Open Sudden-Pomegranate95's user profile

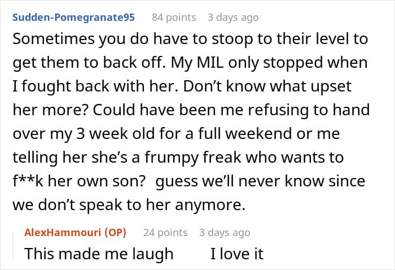(x=73, y=18)
